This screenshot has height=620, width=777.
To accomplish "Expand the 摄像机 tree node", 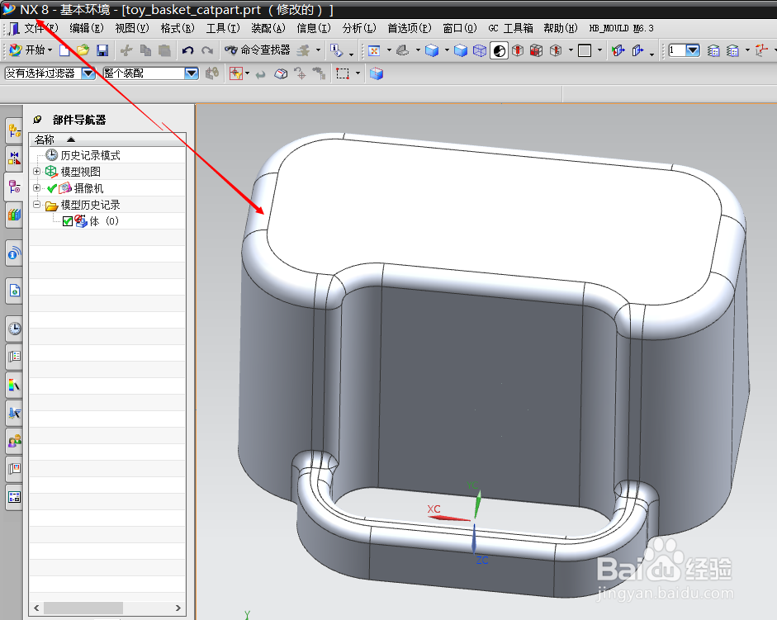I will [x=36, y=188].
